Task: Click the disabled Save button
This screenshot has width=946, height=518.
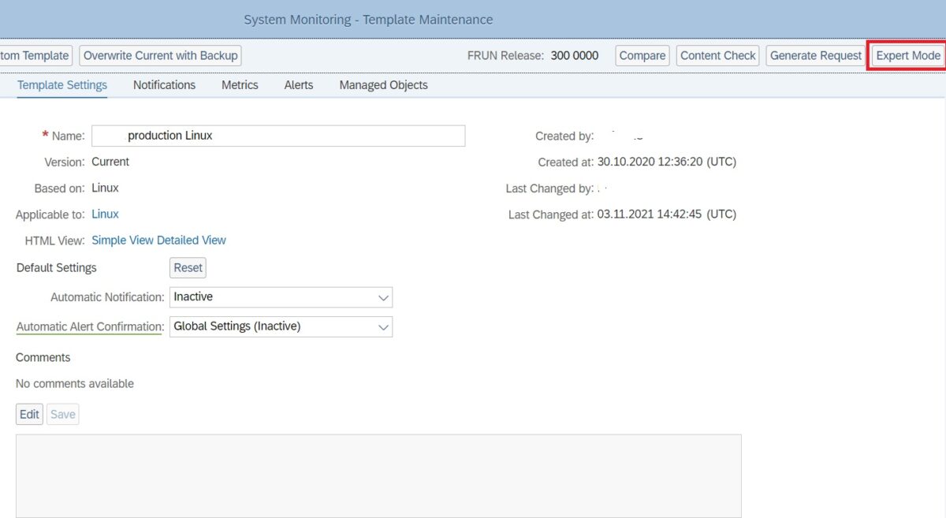Action: coord(62,413)
